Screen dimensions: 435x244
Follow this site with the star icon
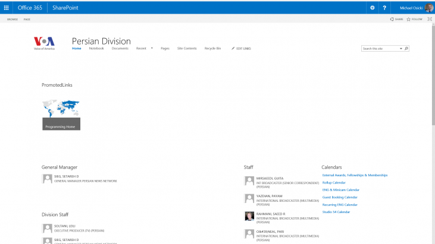tap(408, 19)
